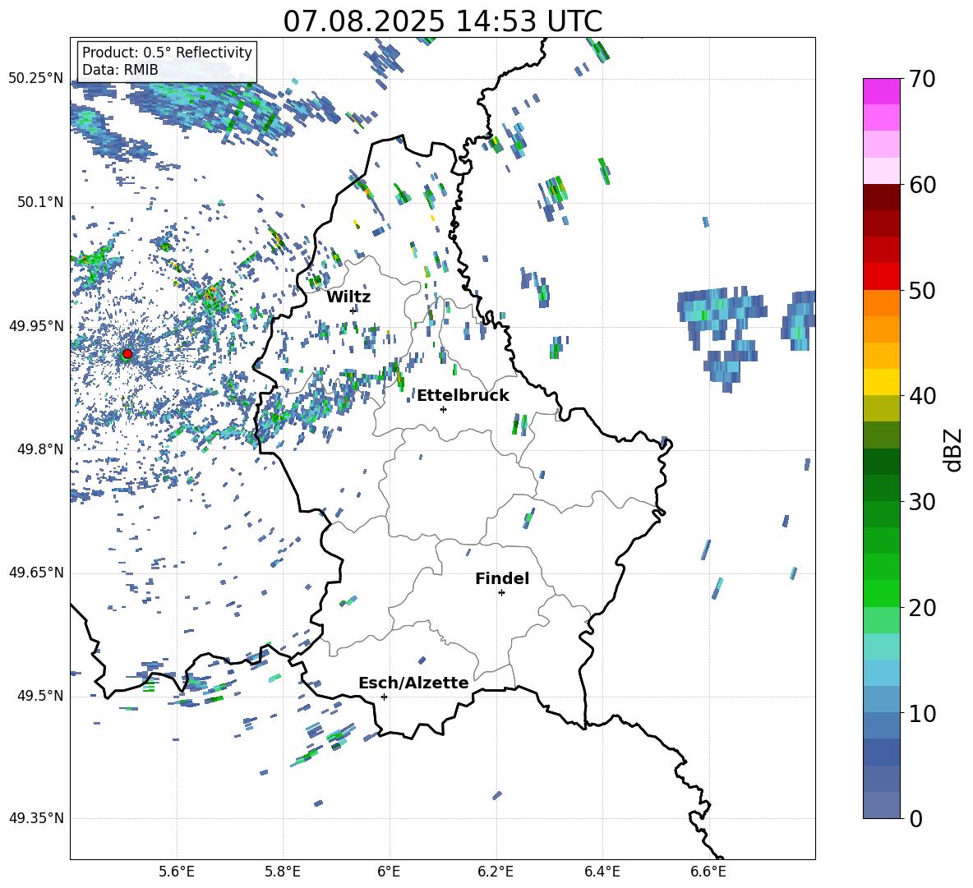
Task: Click the Ettelbruck city label
Action: (x=463, y=396)
